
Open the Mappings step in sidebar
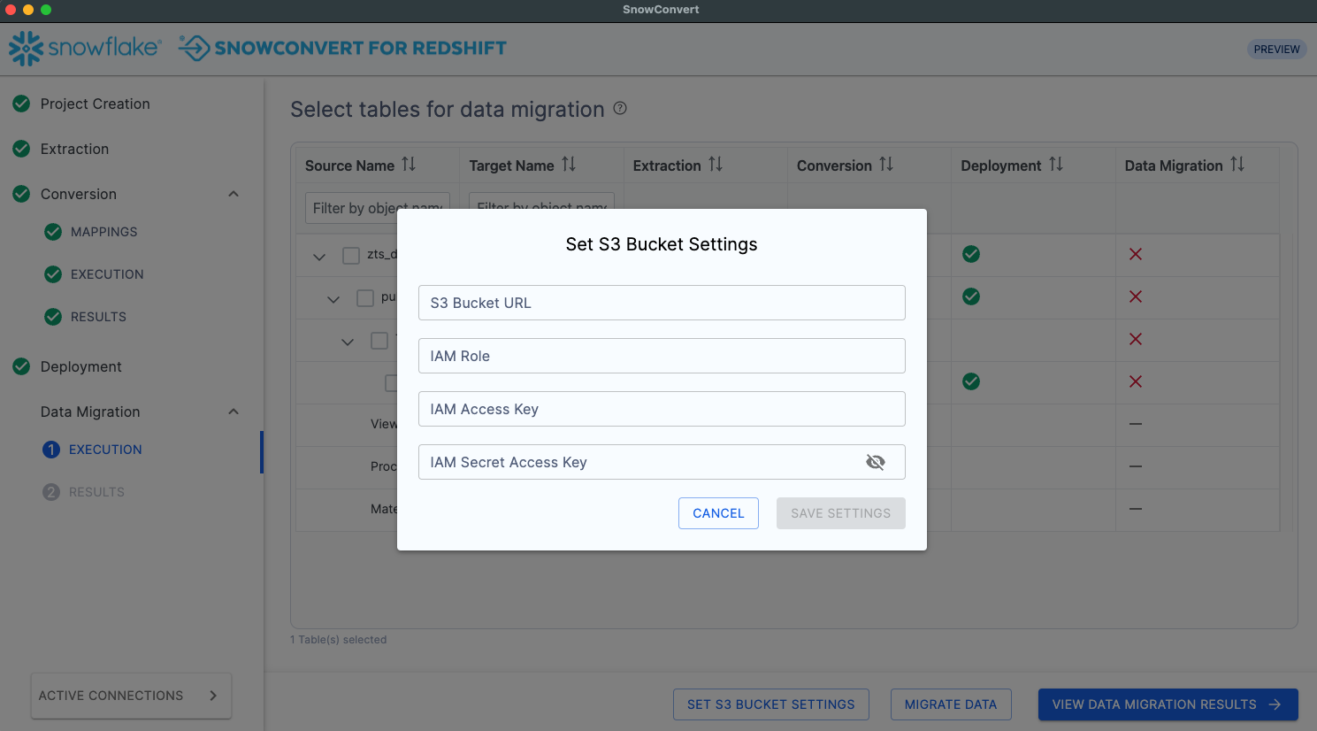click(103, 232)
